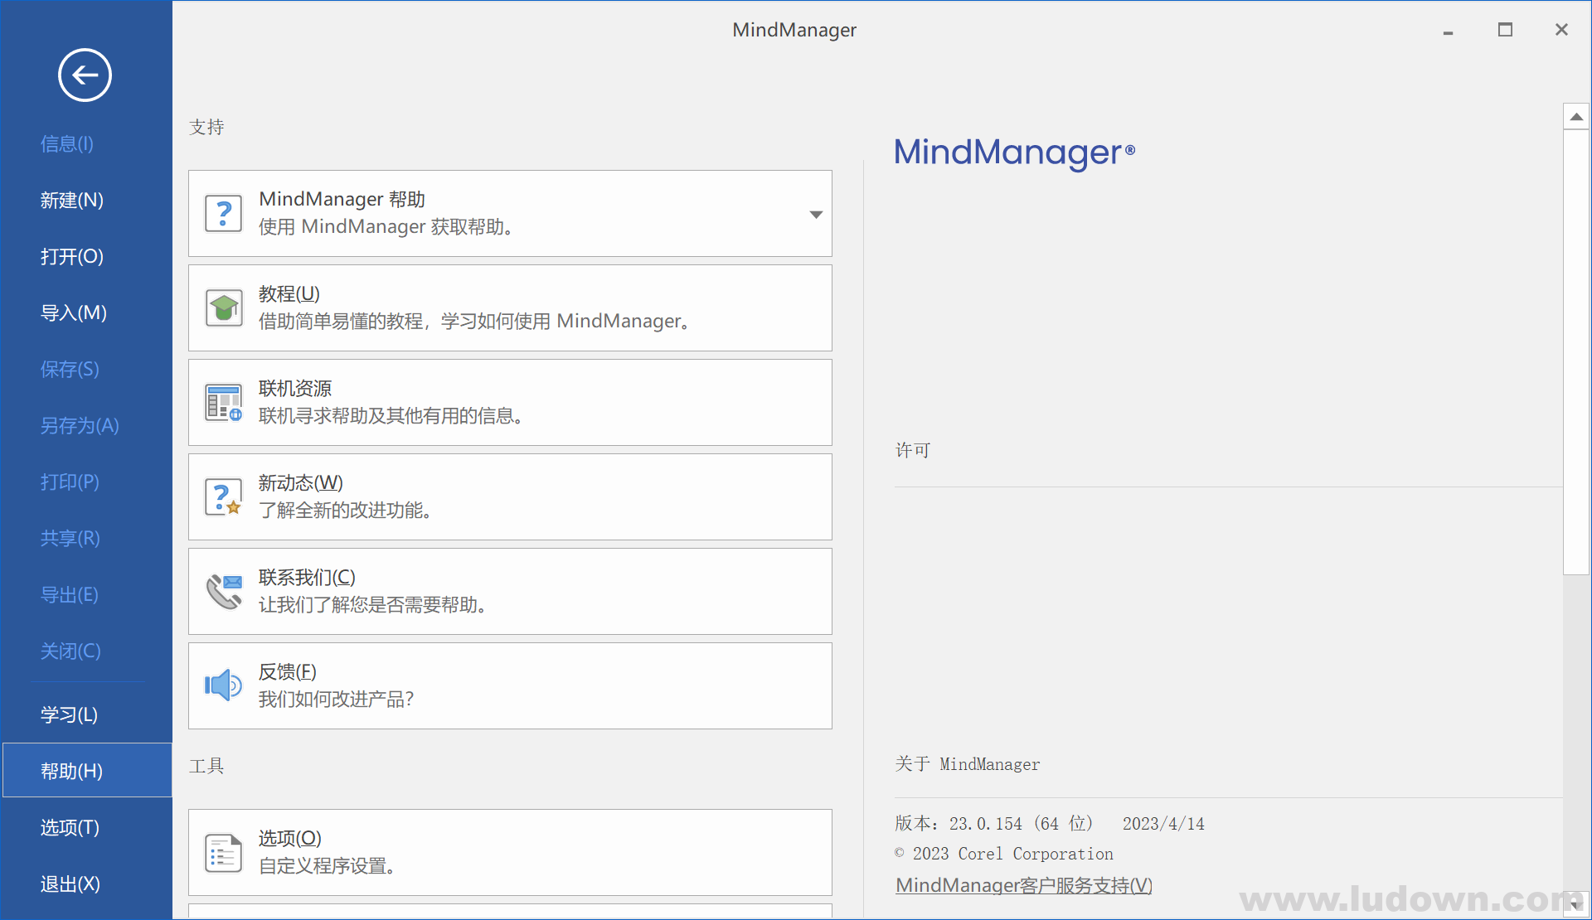Click the scrollbar up arrow

(1576, 117)
